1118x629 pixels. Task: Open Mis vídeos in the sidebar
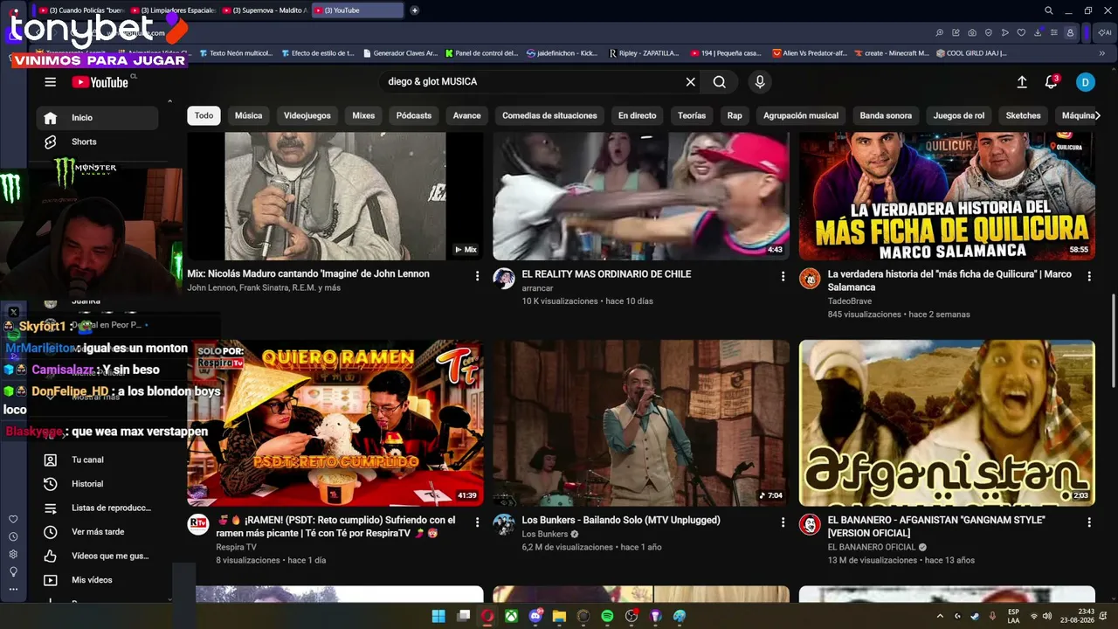97,580
